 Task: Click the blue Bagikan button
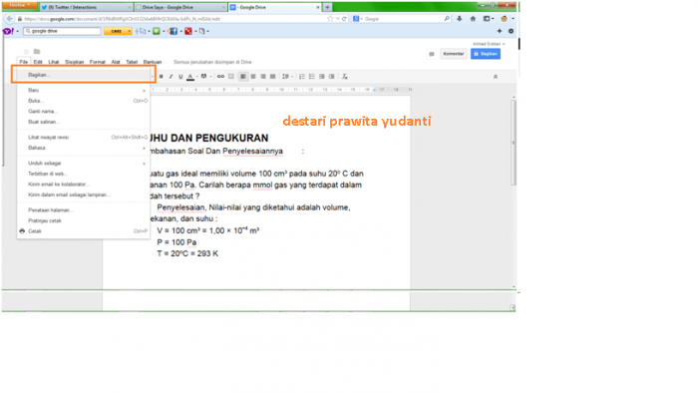click(x=486, y=54)
